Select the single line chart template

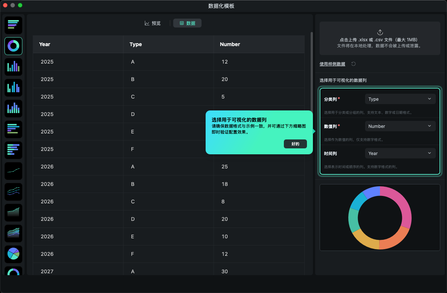pos(13,171)
